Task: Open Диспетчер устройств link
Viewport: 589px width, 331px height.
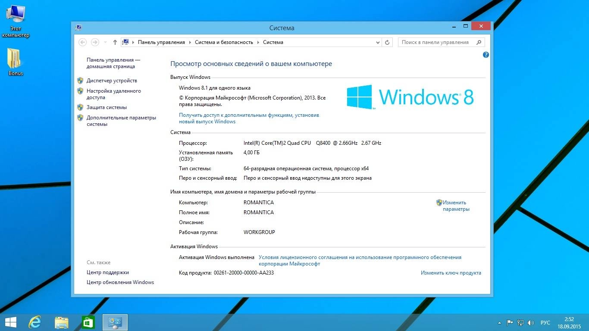Action: coord(112,81)
